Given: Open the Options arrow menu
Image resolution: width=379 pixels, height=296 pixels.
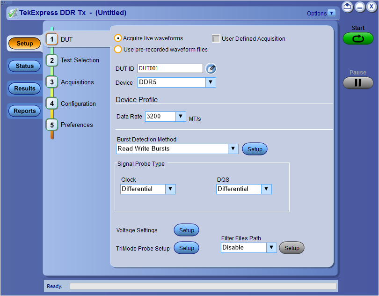Looking at the screenshot, I should coord(332,13).
